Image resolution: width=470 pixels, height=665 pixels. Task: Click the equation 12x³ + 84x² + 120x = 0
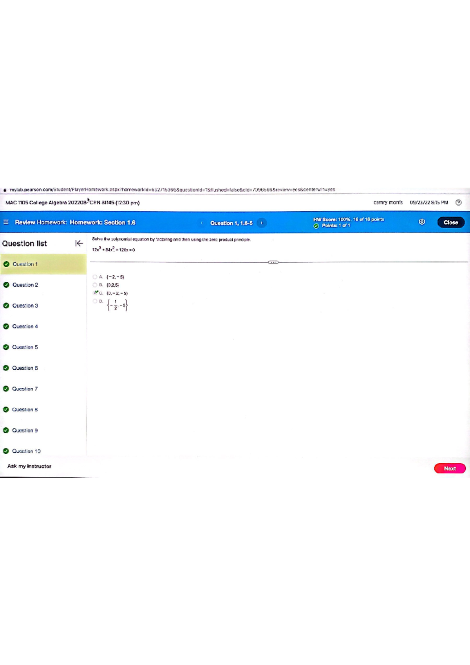point(114,249)
